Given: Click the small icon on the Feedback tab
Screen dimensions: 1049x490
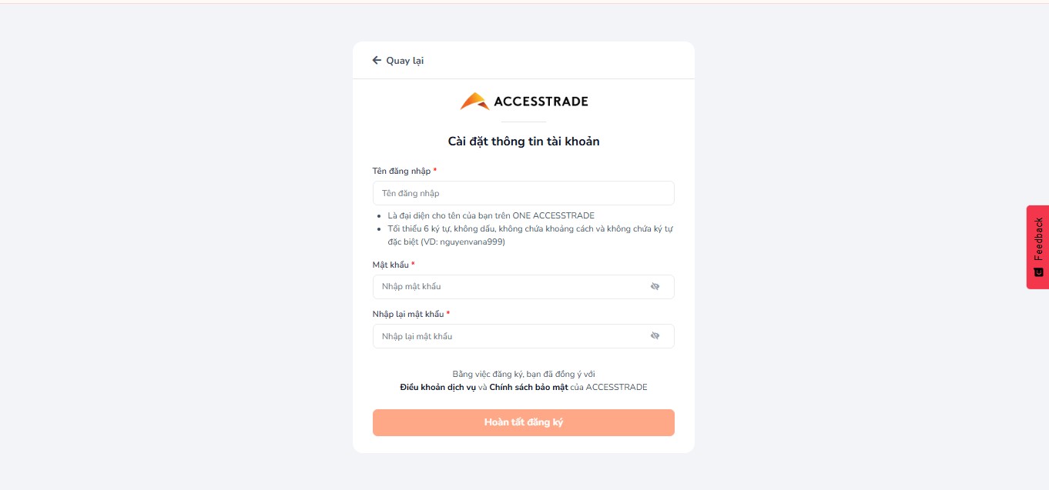Looking at the screenshot, I should pyautogui.click(x=1037, y=272).
